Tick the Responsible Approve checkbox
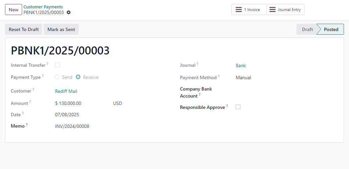 [x=238, y=107]
